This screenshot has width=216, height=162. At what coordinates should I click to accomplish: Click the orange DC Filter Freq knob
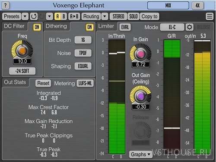[22, 50]
